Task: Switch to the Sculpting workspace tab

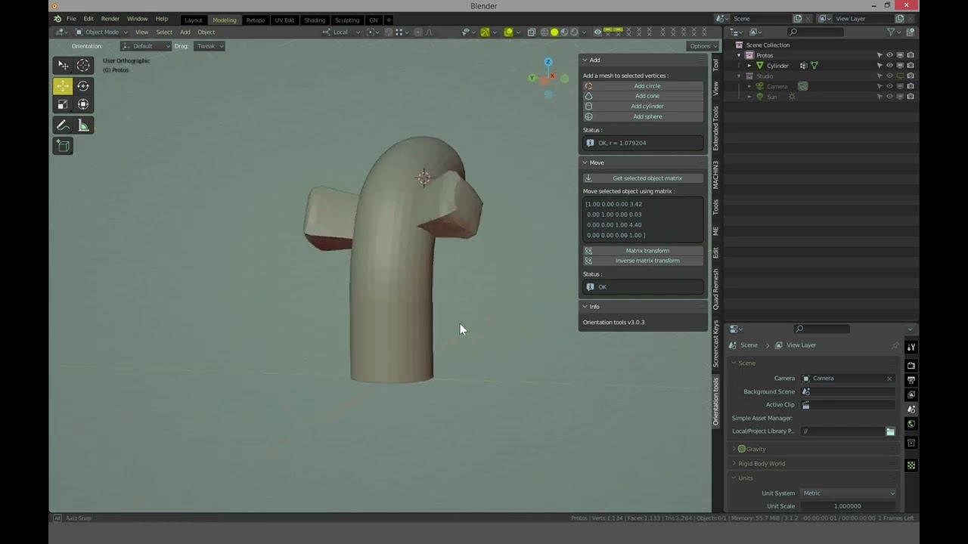Action: [347, 20]
